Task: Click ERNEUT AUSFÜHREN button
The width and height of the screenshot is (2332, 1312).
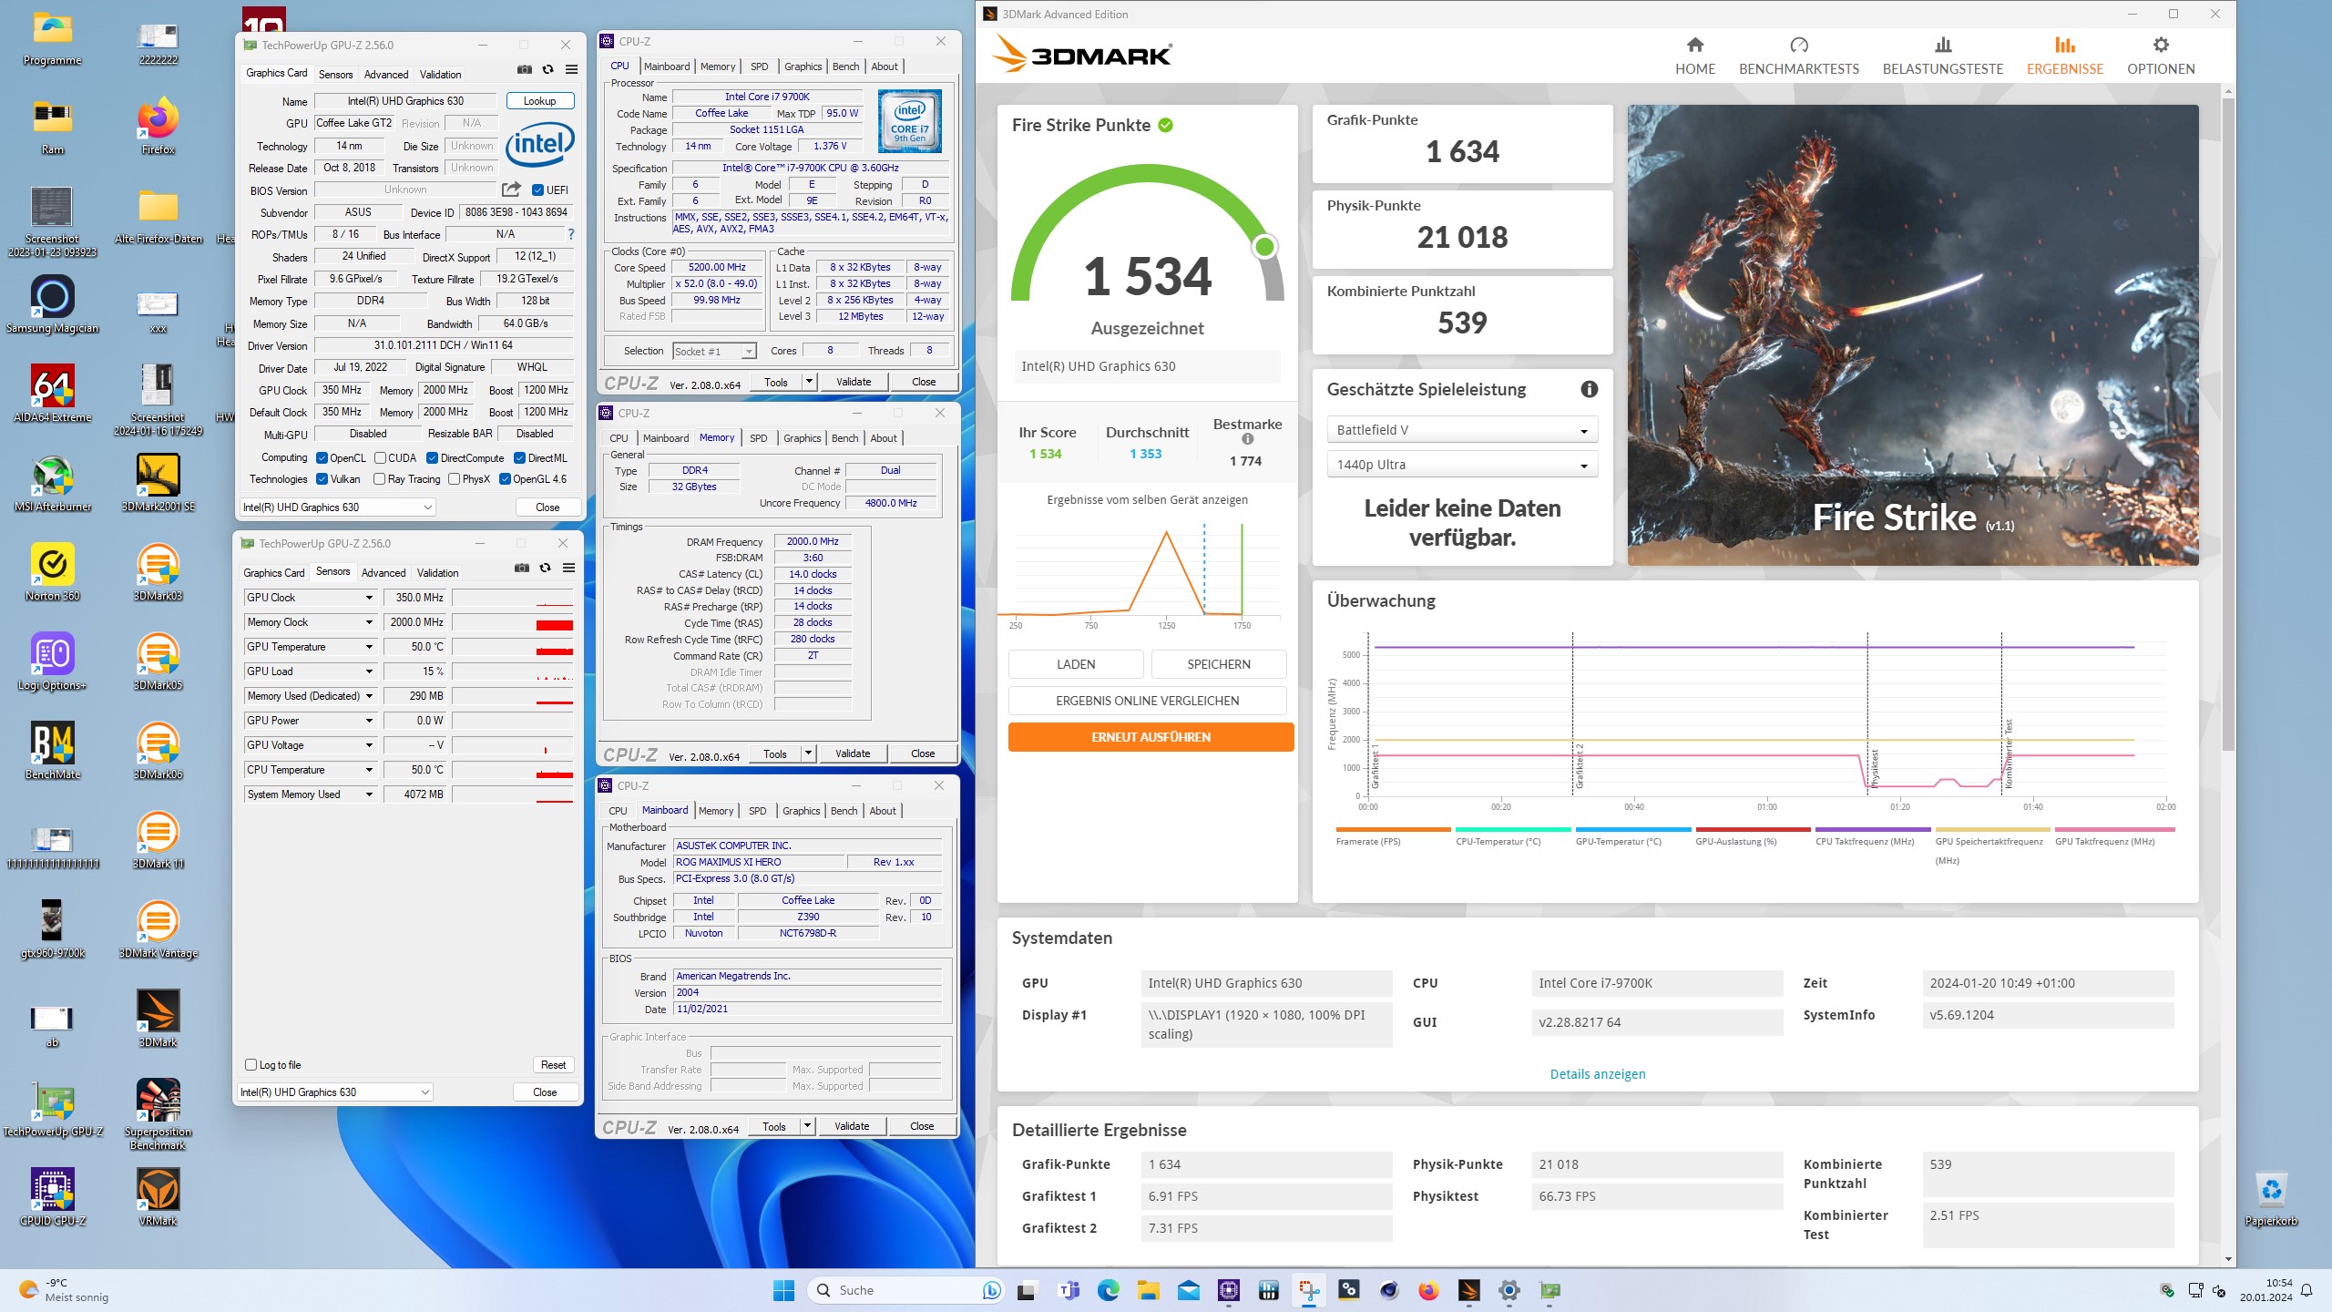Action: pos(1151,737)
